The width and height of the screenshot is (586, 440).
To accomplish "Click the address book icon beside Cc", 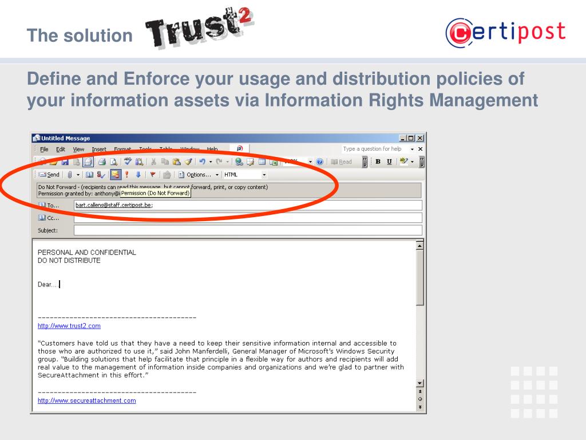I will (x=42, y=218).
